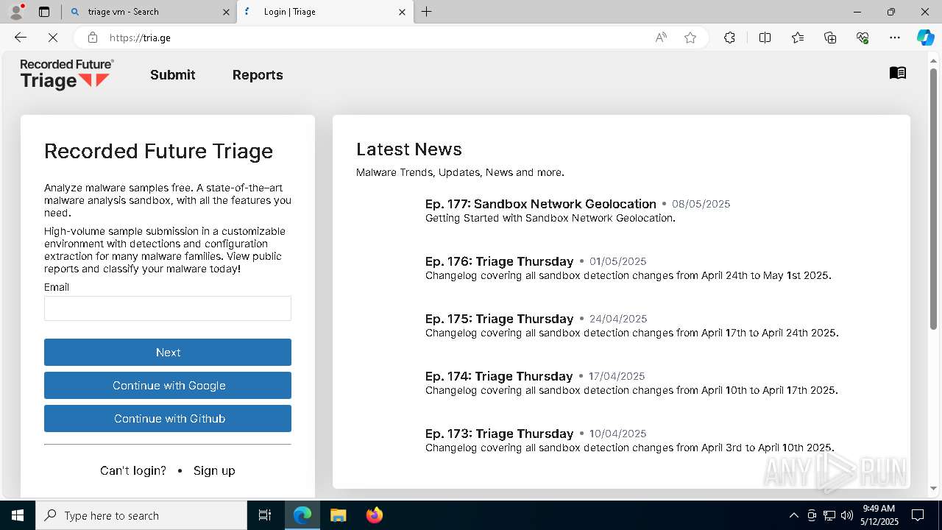The width and height of the screenshot is (942, 530).
Task: Open the Favorites list icon
Action: click(798, 38)
